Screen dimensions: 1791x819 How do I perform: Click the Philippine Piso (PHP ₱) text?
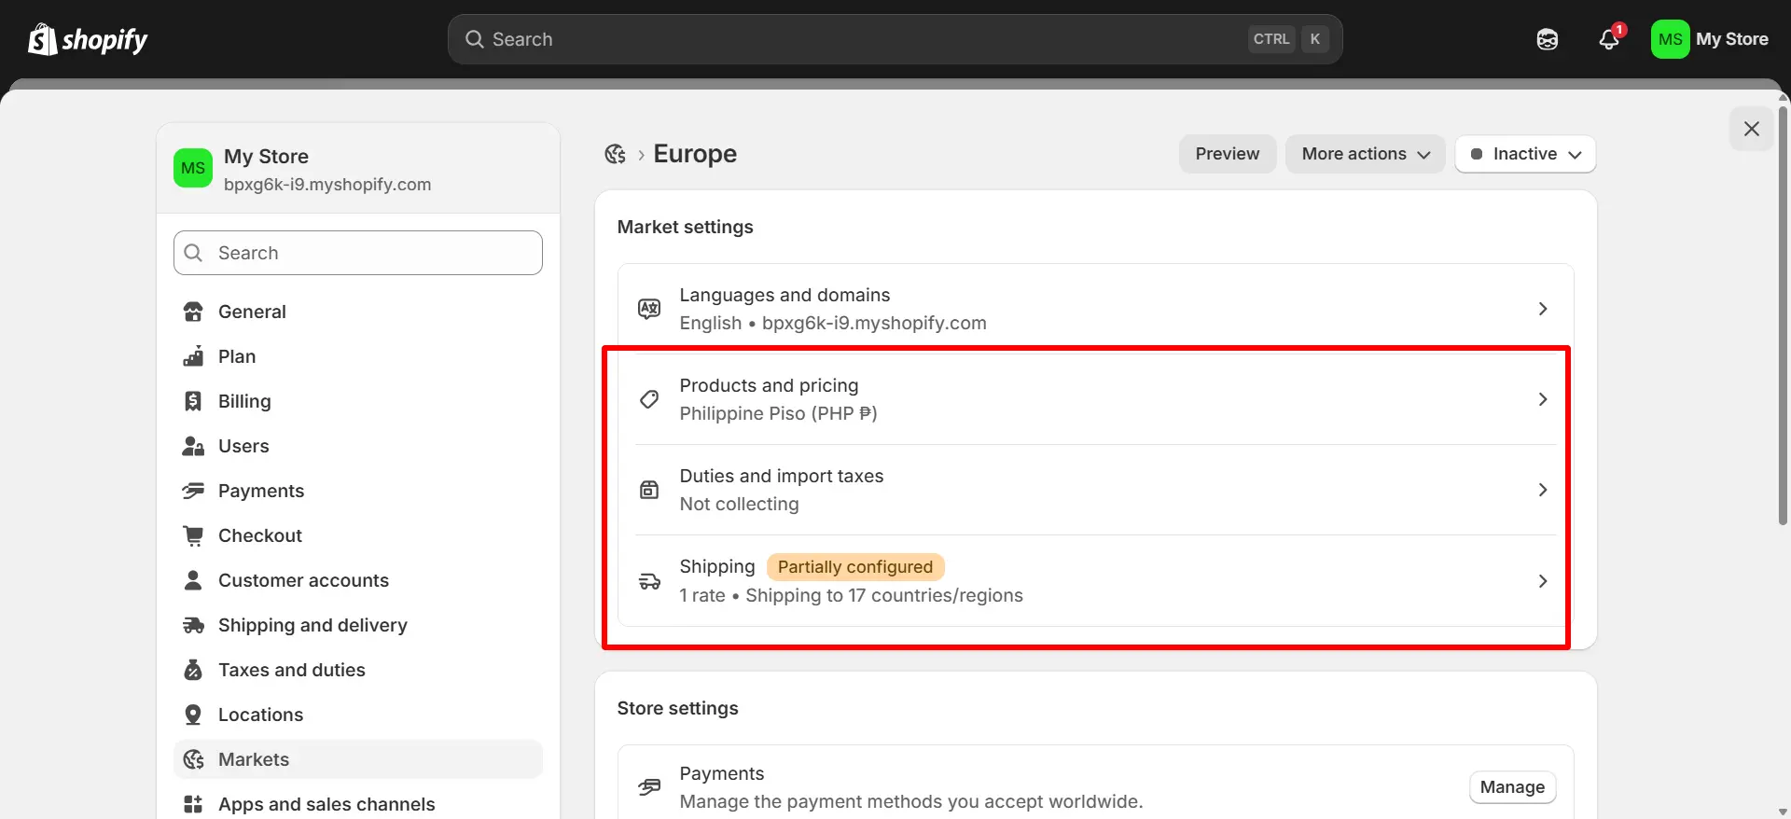point(778,413)
